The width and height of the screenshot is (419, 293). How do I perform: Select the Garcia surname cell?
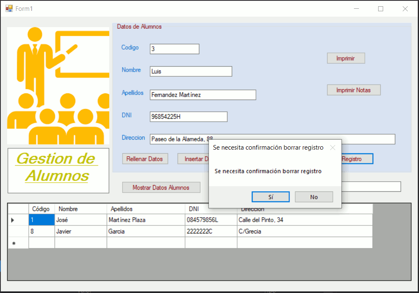tap(146, 231)
